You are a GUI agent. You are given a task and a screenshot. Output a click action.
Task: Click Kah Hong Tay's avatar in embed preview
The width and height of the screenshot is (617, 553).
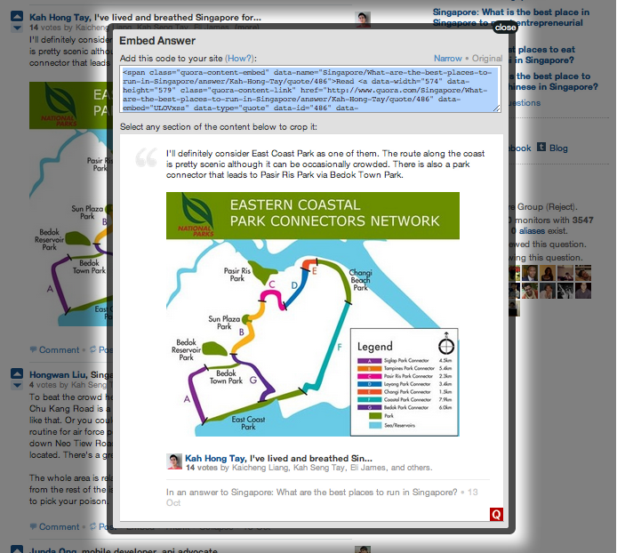click(x=174, y=461)
